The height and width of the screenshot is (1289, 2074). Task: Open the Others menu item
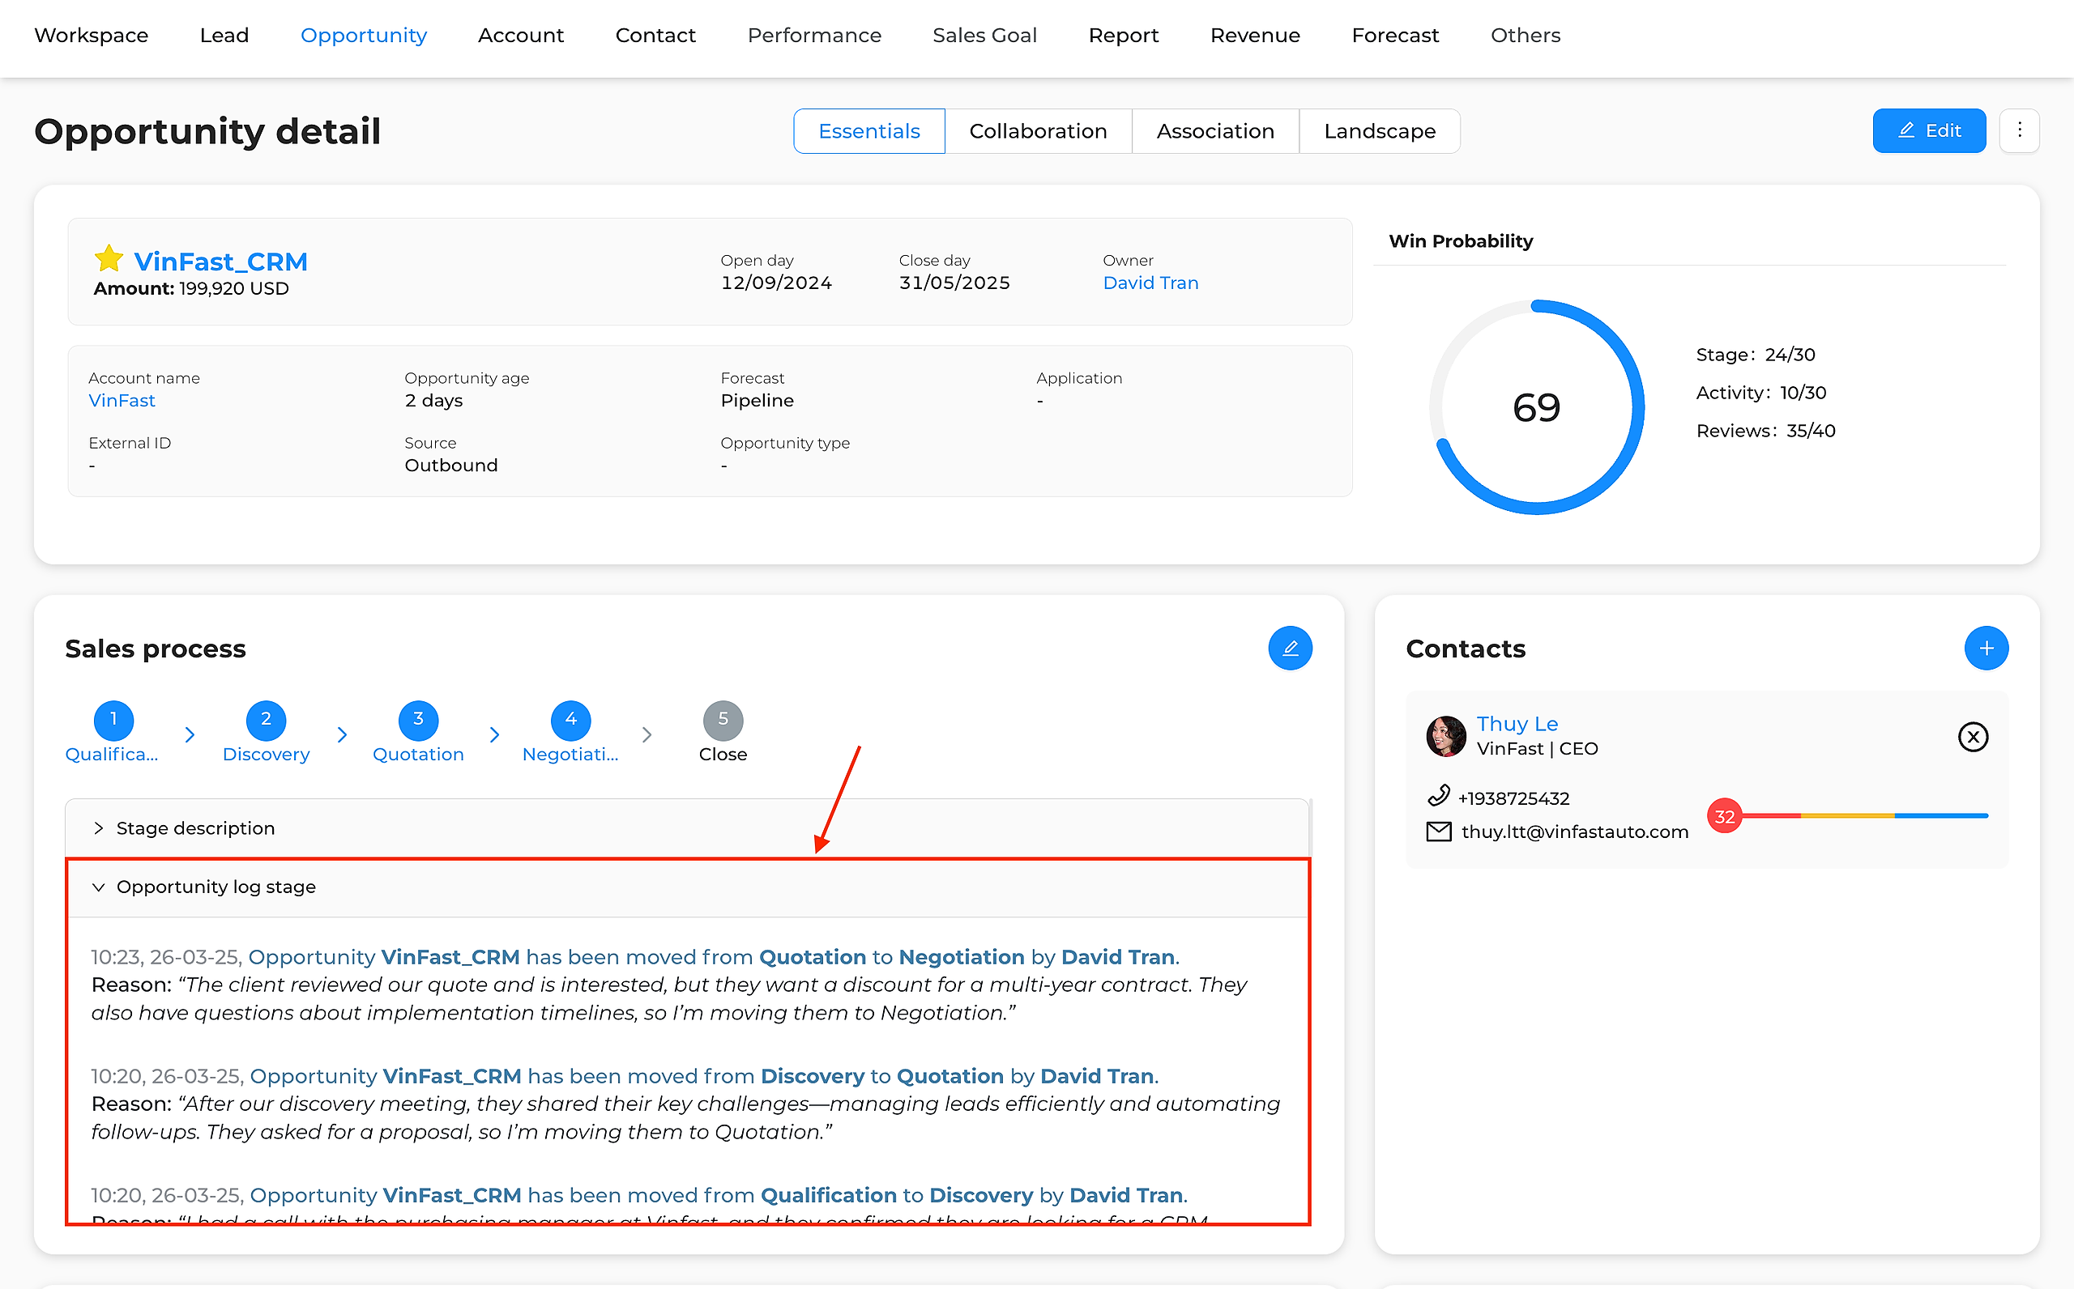[1526, 36]
